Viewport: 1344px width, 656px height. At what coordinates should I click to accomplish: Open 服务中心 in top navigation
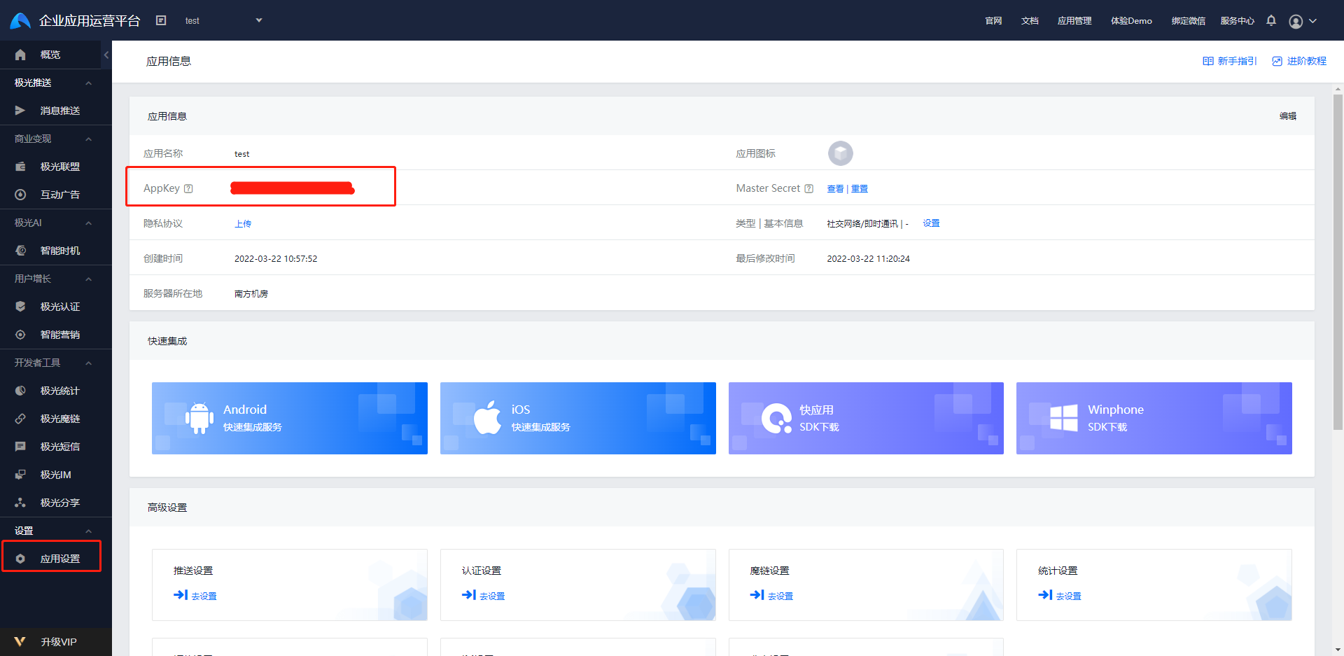click(1238, 21)
